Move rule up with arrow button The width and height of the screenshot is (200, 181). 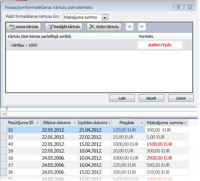[129, 27]
